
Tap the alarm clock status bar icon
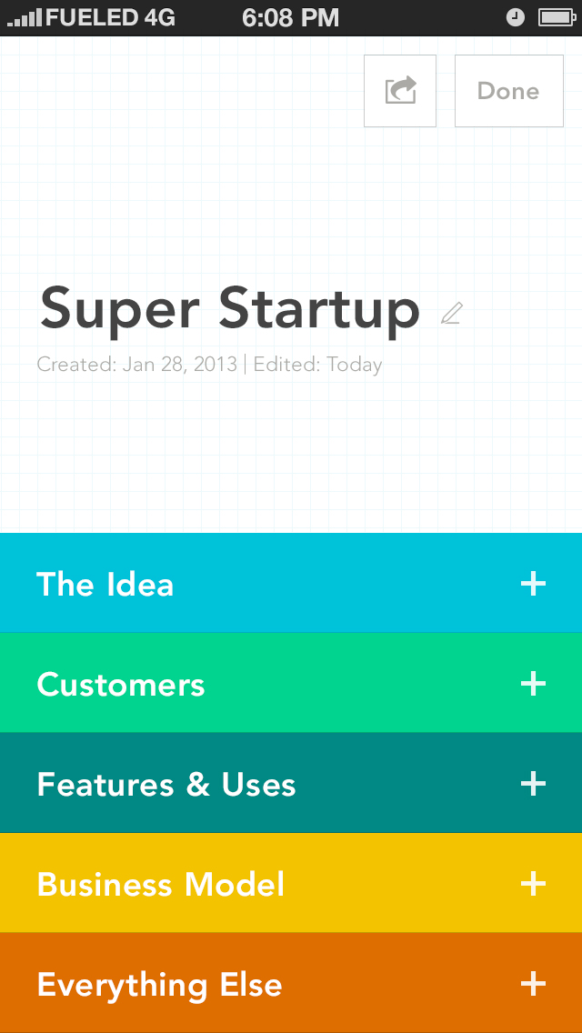[516, 18]
